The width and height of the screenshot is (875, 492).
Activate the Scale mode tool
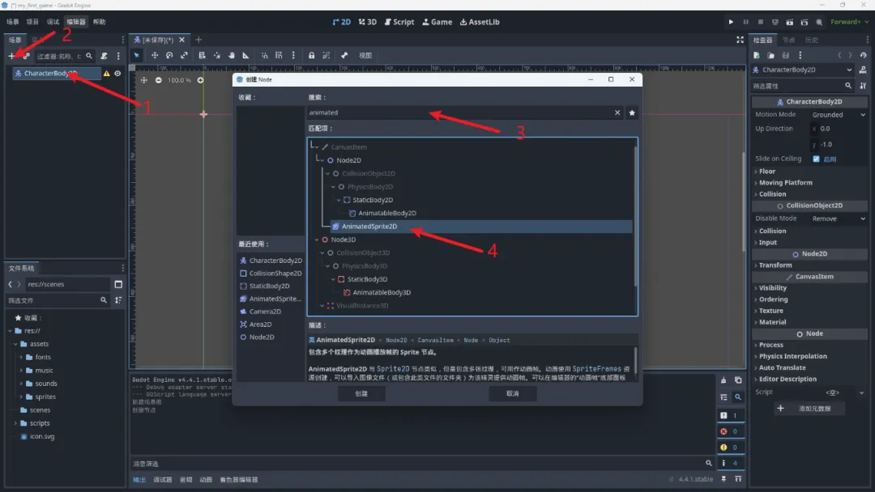[x=184, y=55]
